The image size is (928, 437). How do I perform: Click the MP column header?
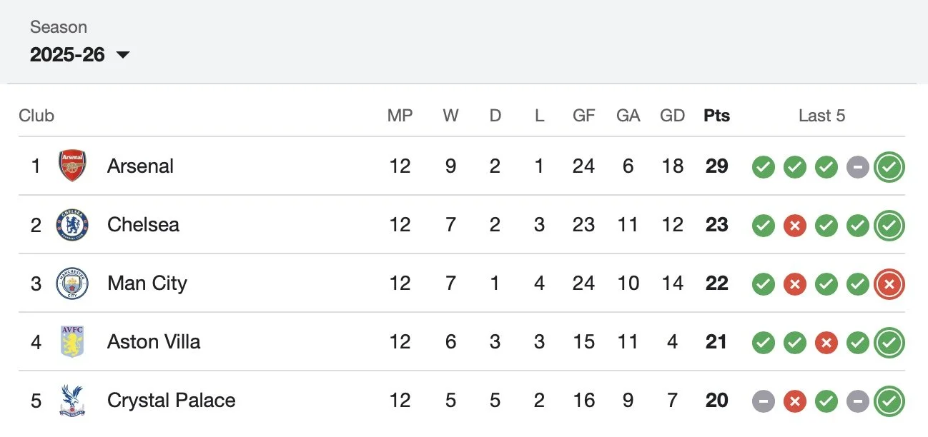point(400,116)
